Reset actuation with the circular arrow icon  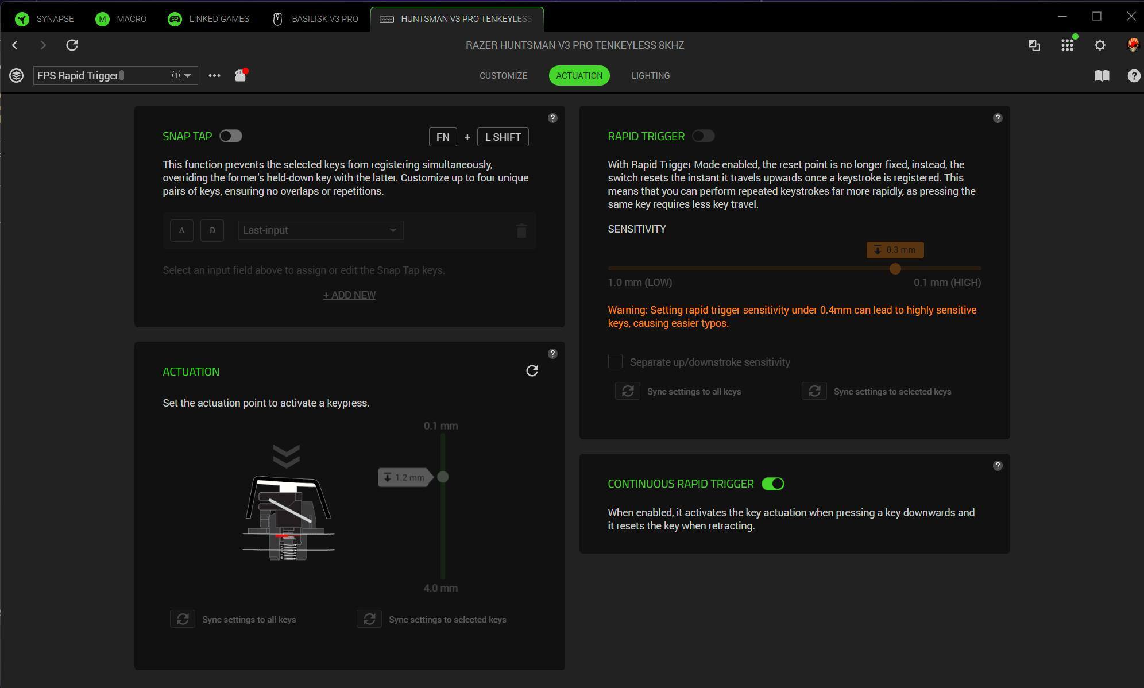click(532, 371)
